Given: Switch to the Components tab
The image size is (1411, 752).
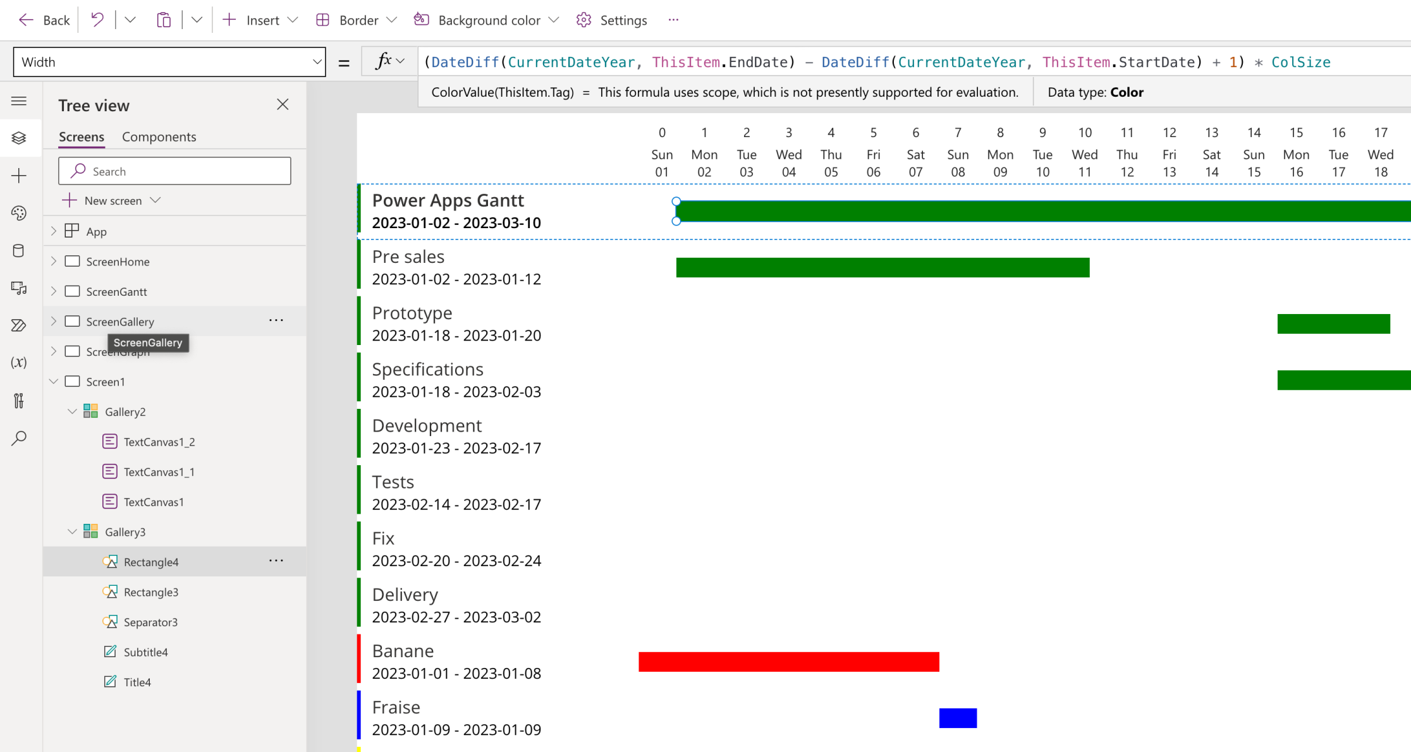Looking at the screenshot, I should pyautogui.click(x=159, y=136).
